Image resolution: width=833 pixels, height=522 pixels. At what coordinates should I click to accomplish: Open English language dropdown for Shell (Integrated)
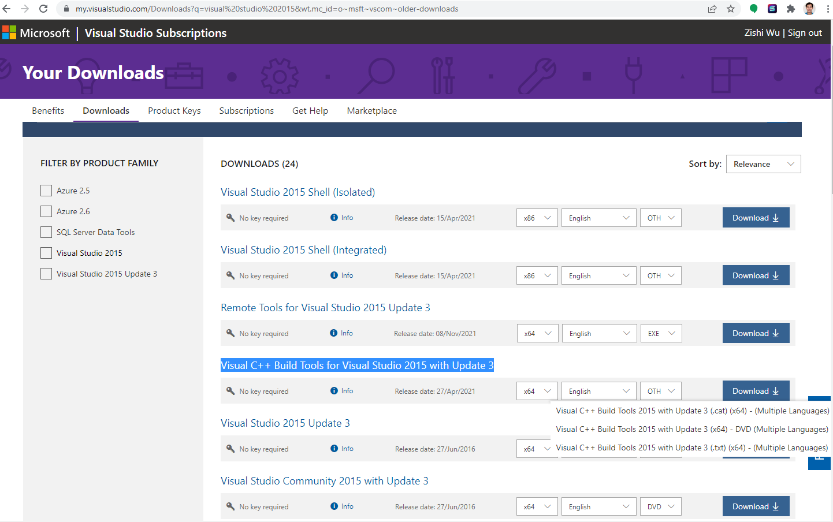point(599,275)
